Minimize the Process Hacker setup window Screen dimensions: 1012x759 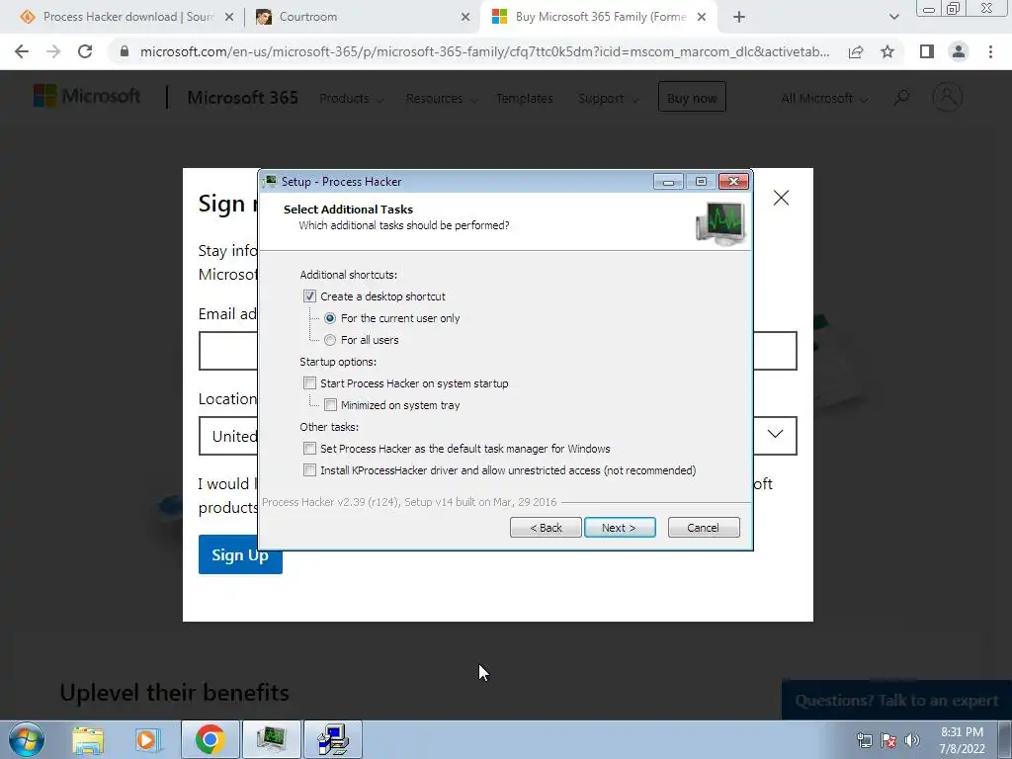coord(668,182)
